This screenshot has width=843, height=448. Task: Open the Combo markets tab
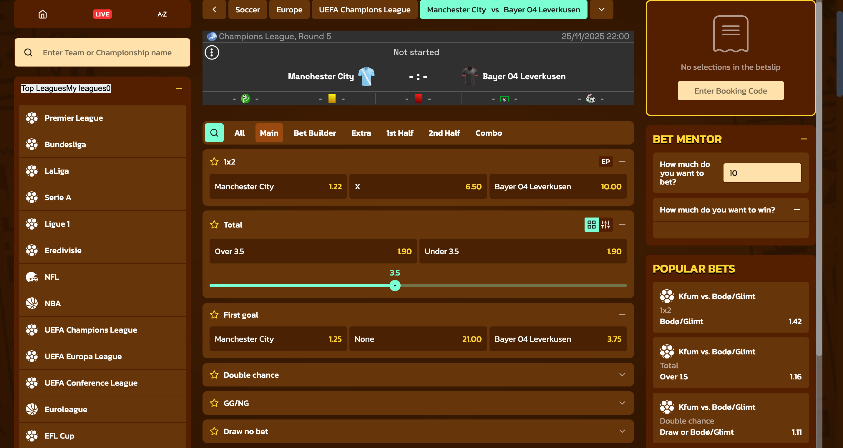click(489, 133)
